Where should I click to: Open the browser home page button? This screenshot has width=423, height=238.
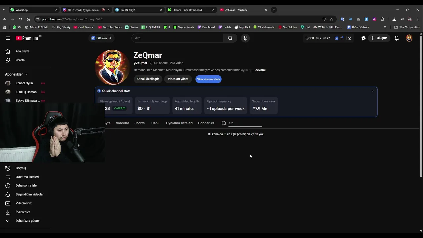coord(28,19)
